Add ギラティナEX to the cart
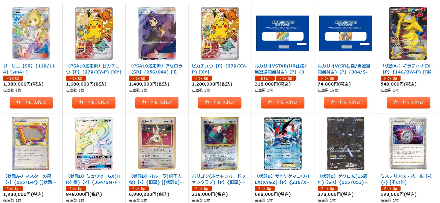 (408, 102)
